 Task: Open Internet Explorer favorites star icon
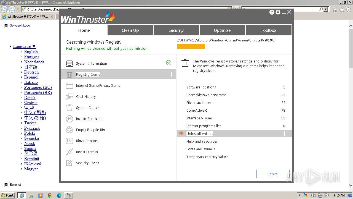coord(342,10)
